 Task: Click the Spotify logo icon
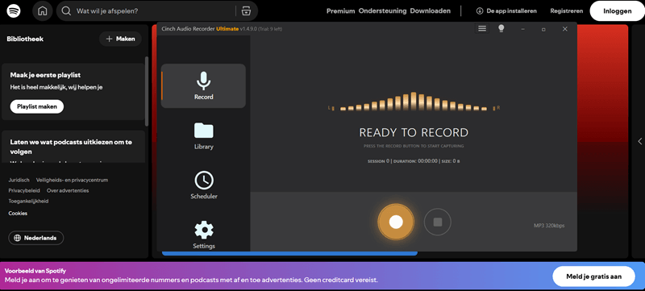point(14,10)
